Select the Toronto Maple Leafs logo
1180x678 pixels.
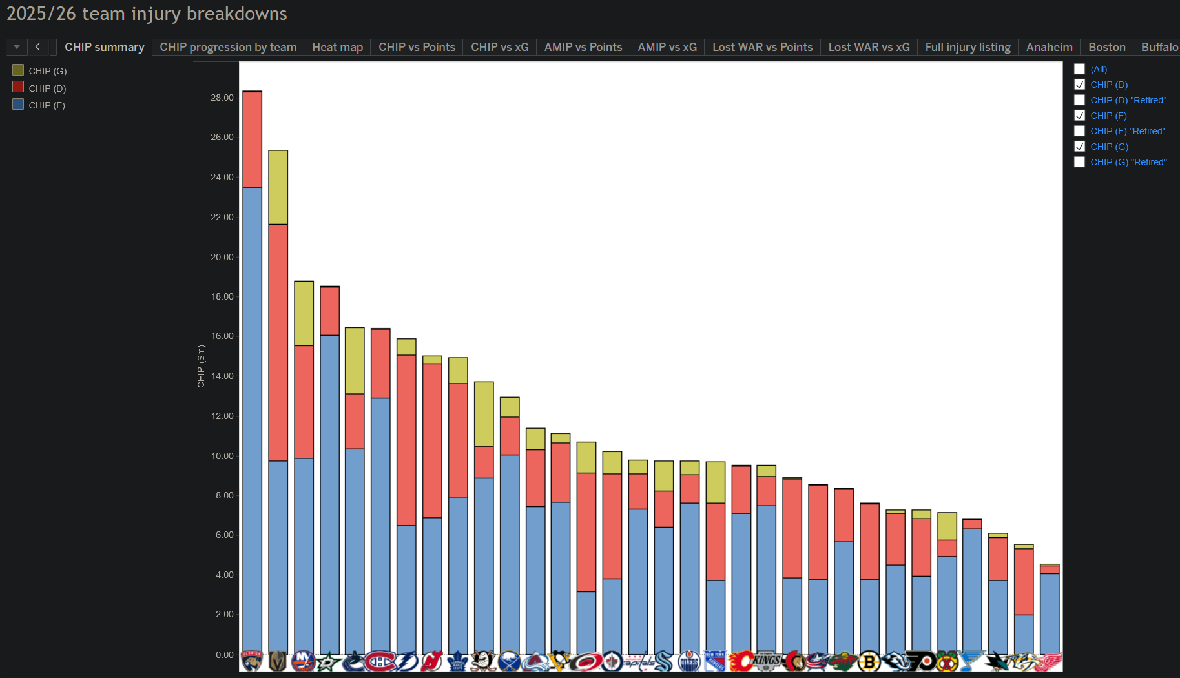coord(458,661)
